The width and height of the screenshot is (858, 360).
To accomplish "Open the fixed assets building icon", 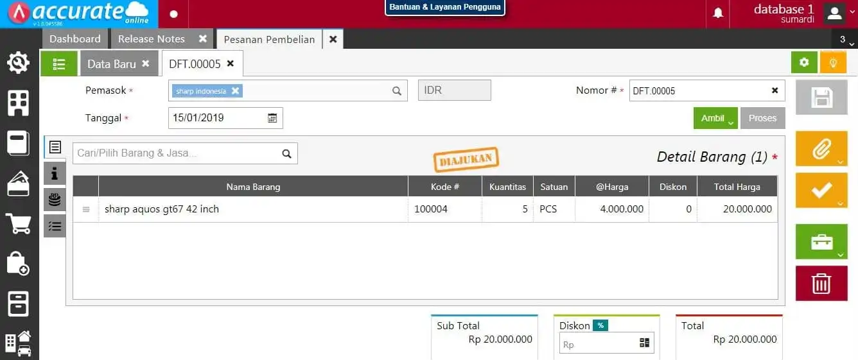I will click(x=18, y=344).
